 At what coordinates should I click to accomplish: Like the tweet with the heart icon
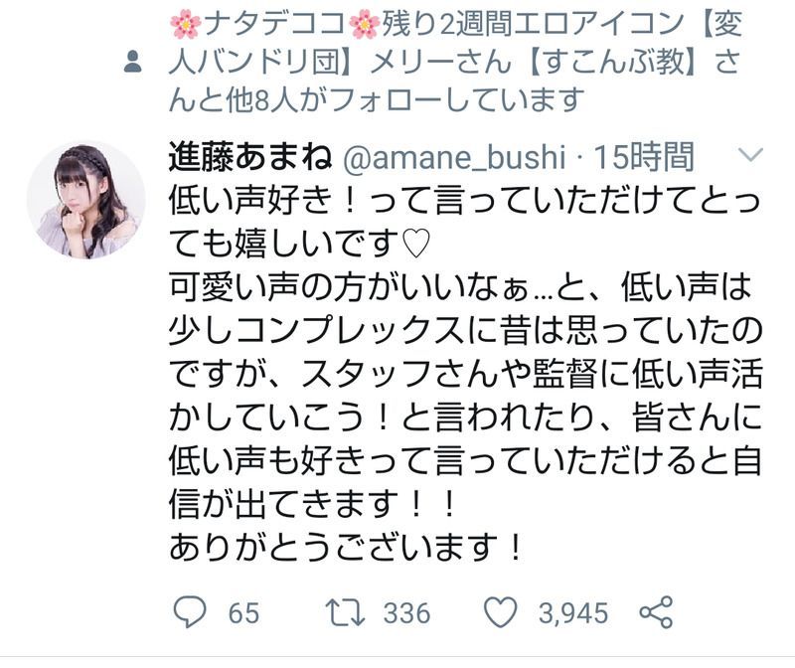pos(501,611)
